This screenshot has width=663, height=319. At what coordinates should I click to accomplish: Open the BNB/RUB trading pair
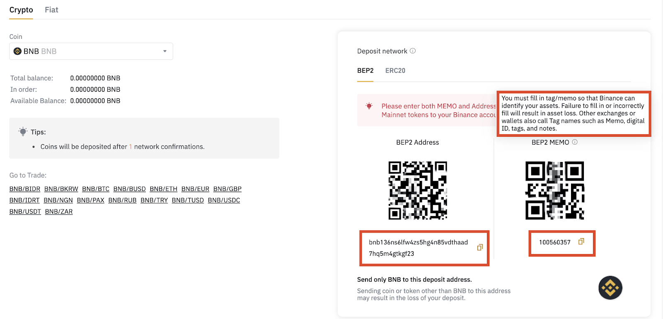point(123,200)
